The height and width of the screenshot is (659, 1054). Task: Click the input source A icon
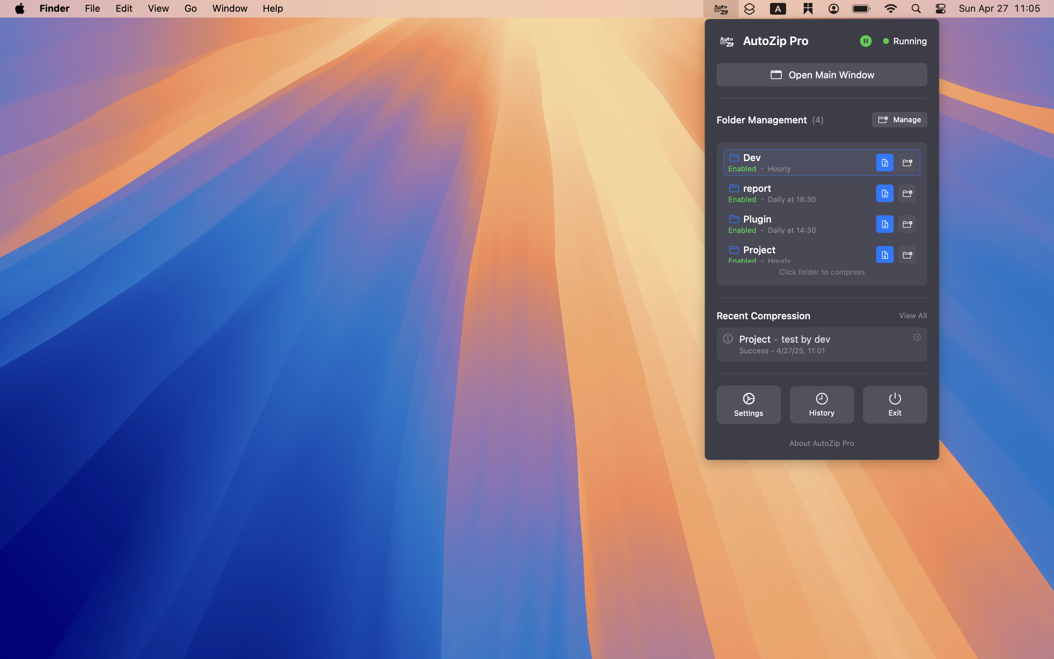777,9
